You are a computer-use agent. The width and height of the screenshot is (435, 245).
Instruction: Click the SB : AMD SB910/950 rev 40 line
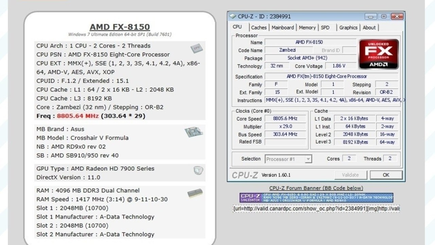(x=77, y=156)
